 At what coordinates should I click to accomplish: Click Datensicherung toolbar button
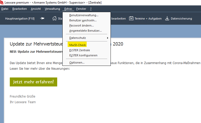pyautogui.click(x=178, y=19)
